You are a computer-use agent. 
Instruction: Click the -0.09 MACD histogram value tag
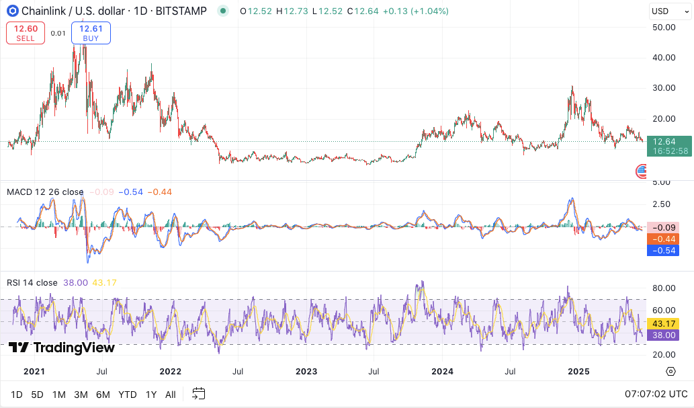point(663,227)
